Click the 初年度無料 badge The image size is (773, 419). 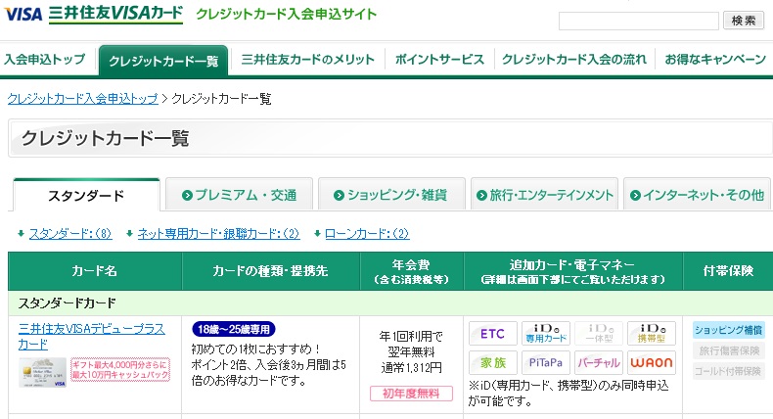coord(411,394)
